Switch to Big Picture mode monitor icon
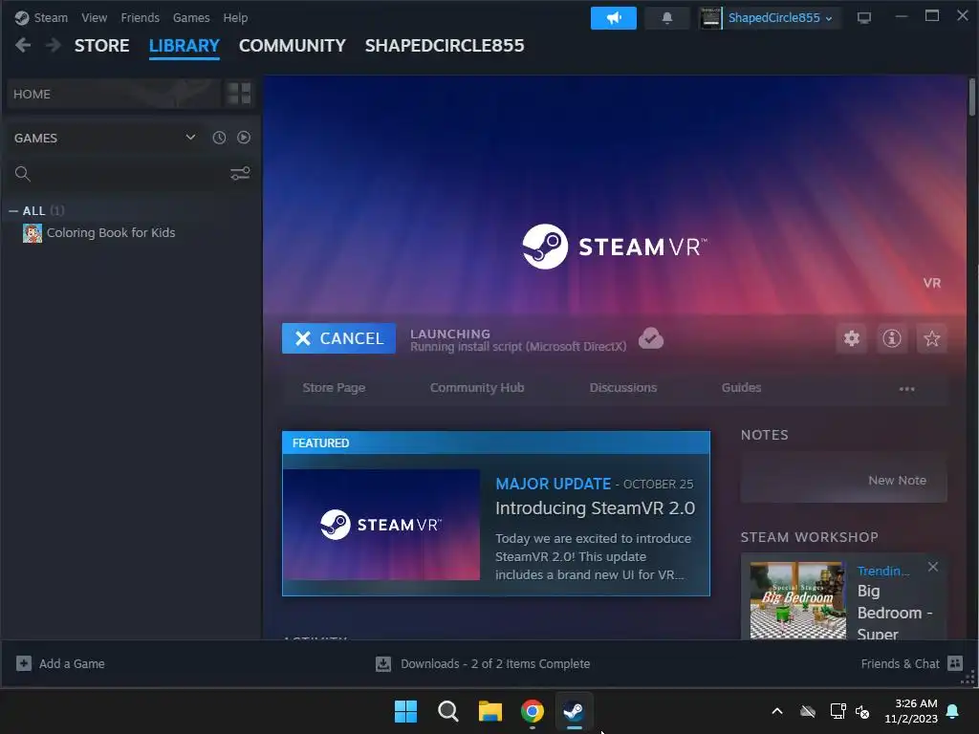979x734 pixels. click(x=864, y=18)
